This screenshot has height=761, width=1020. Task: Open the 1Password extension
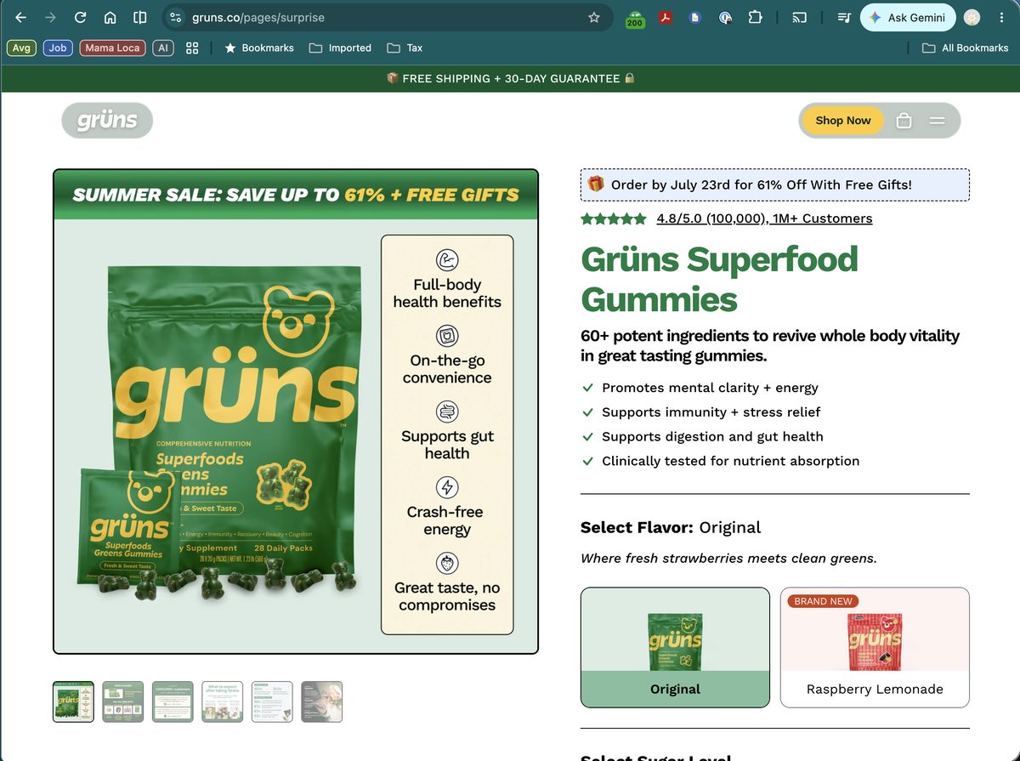[x=725, y=17]
